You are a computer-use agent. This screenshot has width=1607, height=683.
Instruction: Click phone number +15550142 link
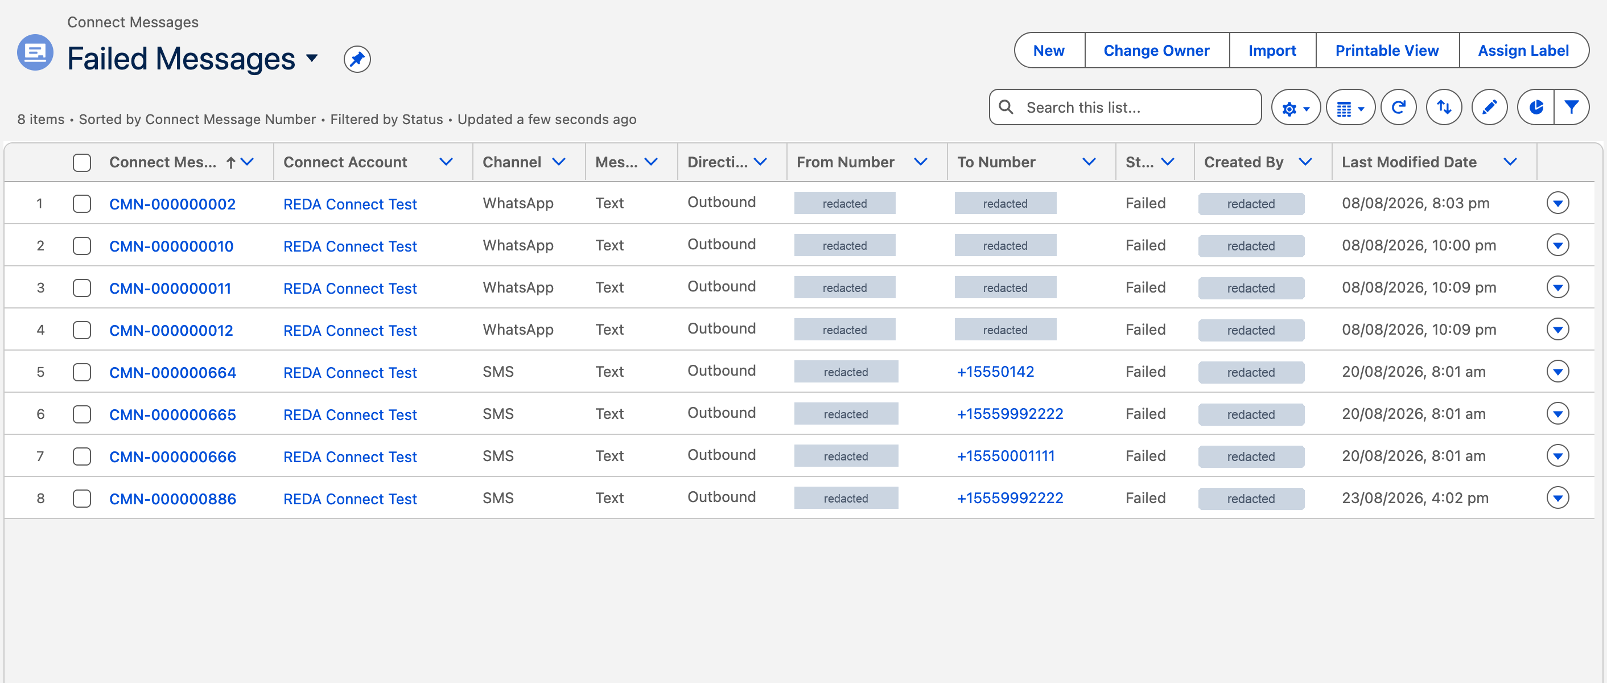pyautogui.click(x=996, y=372)
